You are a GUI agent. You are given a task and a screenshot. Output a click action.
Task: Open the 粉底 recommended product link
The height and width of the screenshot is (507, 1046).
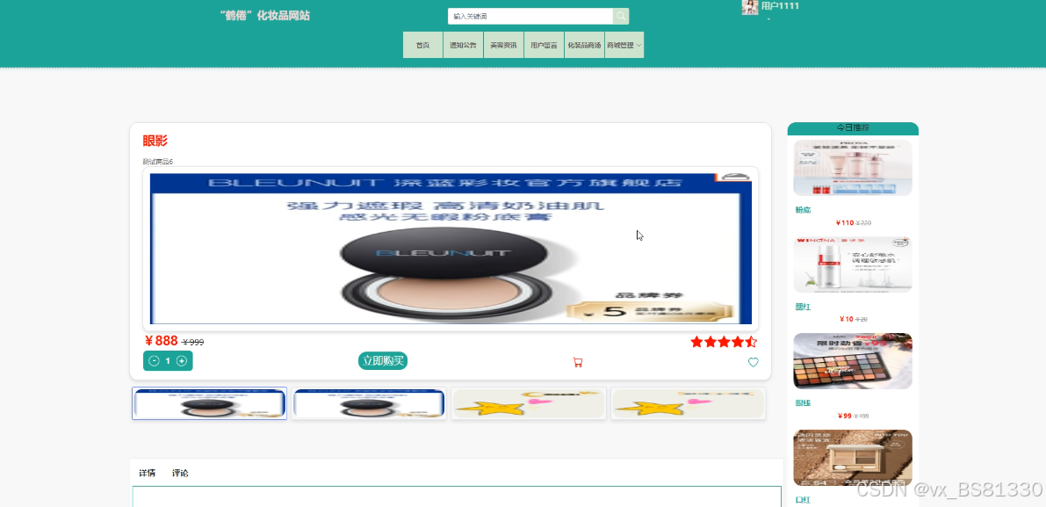click(x=803, y=210)
